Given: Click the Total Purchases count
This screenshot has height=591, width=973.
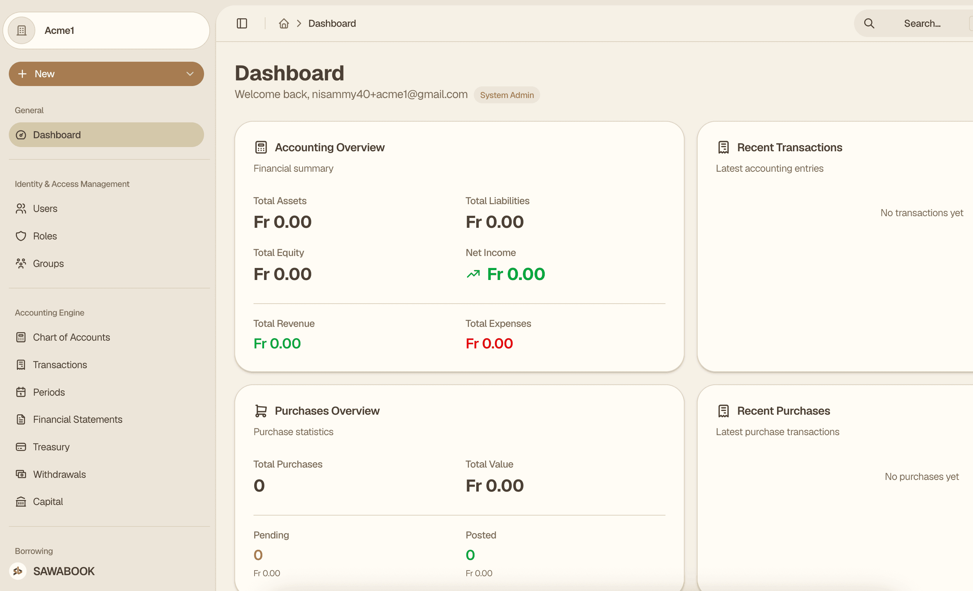Looking at the screenshot, I should (259, 485).
